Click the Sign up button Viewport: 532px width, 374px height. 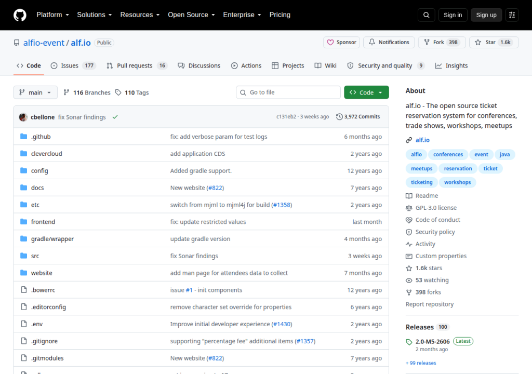pos(486,15)
